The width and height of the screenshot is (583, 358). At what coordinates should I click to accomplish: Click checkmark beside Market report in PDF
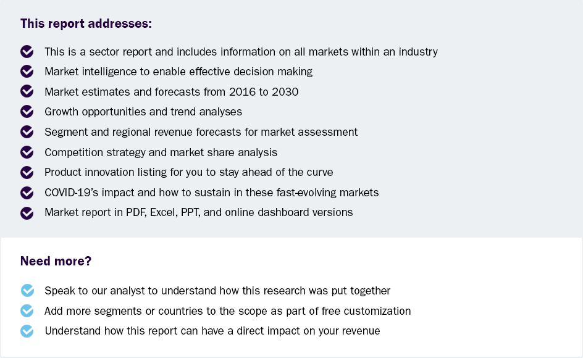pyautogui.click(x=27, y=212)
